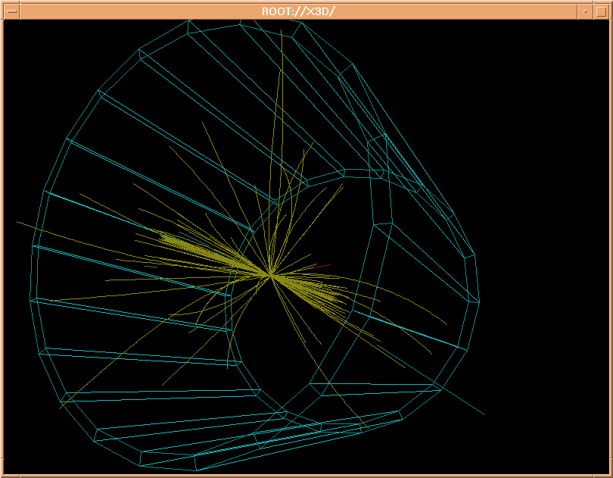613x478 pixels.
Task: Click the dark inner opening of the detector
Action: coord(288,348)
